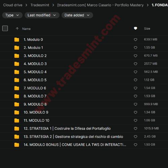The image size is (168, 168).
Task: Click heart next to 11. MODULO 10
Action: click(x=135, y=120)
